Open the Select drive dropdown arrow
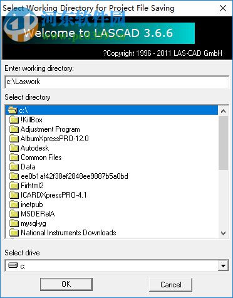233x298 pixels. click(x=223, y=266)
